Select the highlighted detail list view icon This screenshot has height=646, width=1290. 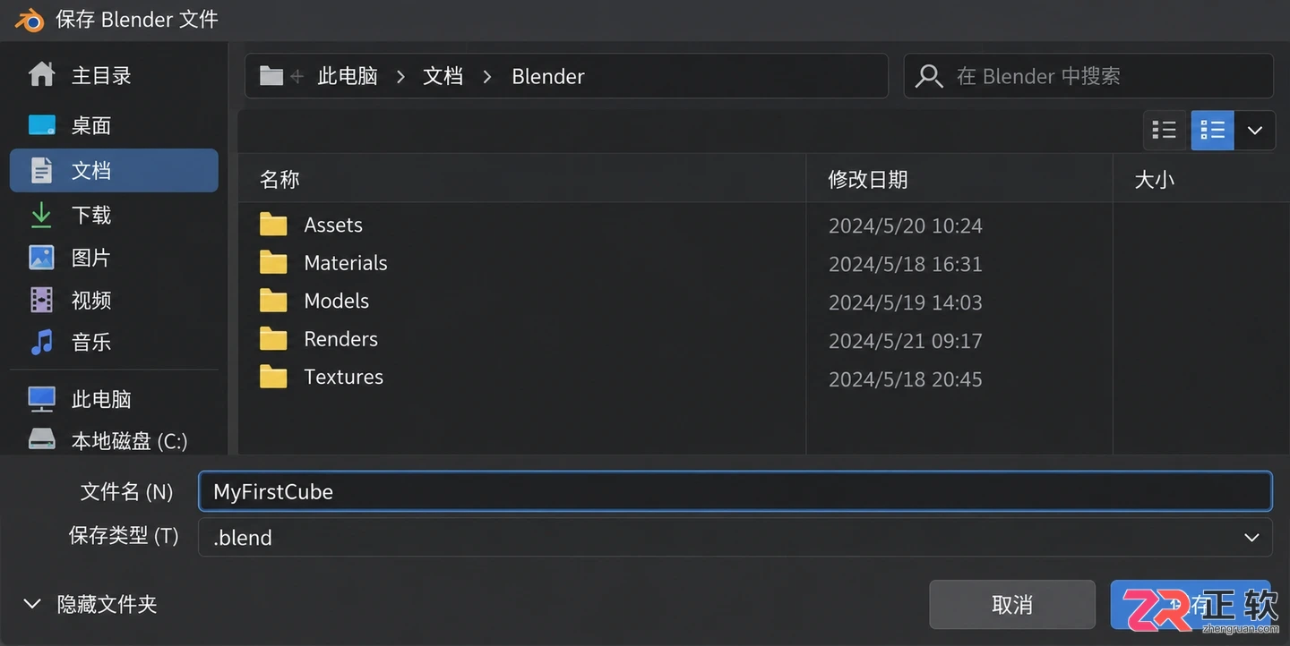point(1212,131)
